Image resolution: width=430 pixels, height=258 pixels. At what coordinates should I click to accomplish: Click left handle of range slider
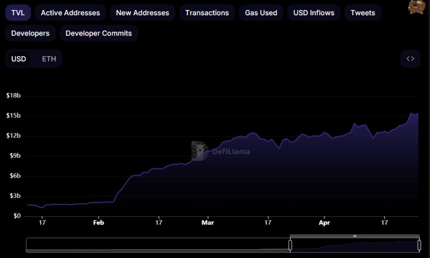[x=290, y=245]
